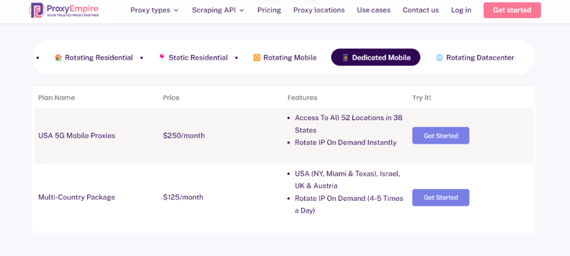Select the Static Residential tab
The image size is (570, 256).
(x=198, y=57)
